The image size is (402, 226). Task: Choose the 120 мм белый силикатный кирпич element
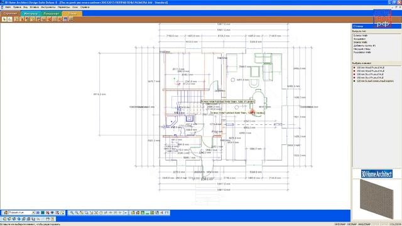375,81
